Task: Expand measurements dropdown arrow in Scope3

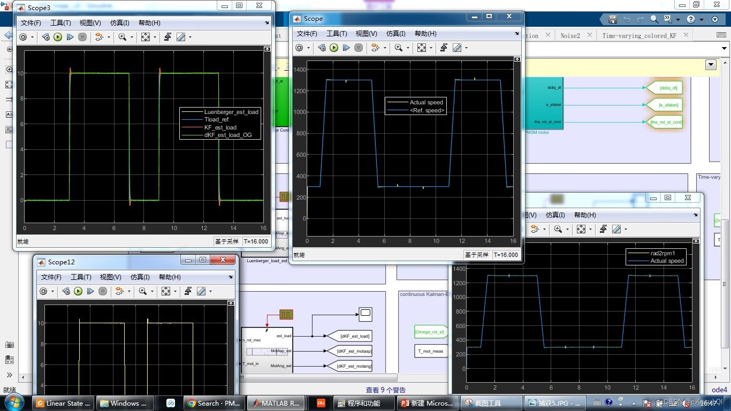Action: [x=190, y=37]
